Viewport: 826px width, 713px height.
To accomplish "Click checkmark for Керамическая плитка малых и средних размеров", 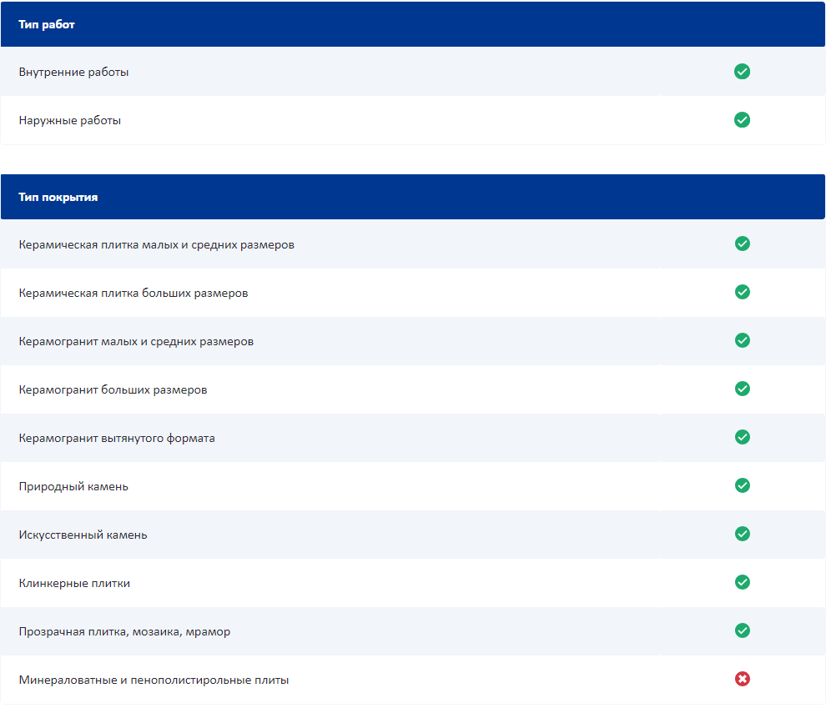I will pos(742,244).
